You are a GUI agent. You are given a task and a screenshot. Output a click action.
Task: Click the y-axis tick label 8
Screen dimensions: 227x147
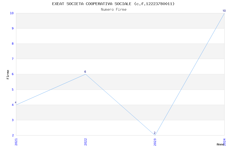click(13, 44)
